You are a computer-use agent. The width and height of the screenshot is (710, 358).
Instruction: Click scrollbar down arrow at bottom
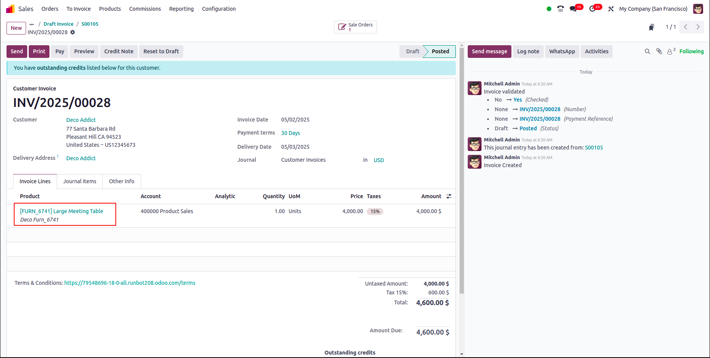[462, 354]
